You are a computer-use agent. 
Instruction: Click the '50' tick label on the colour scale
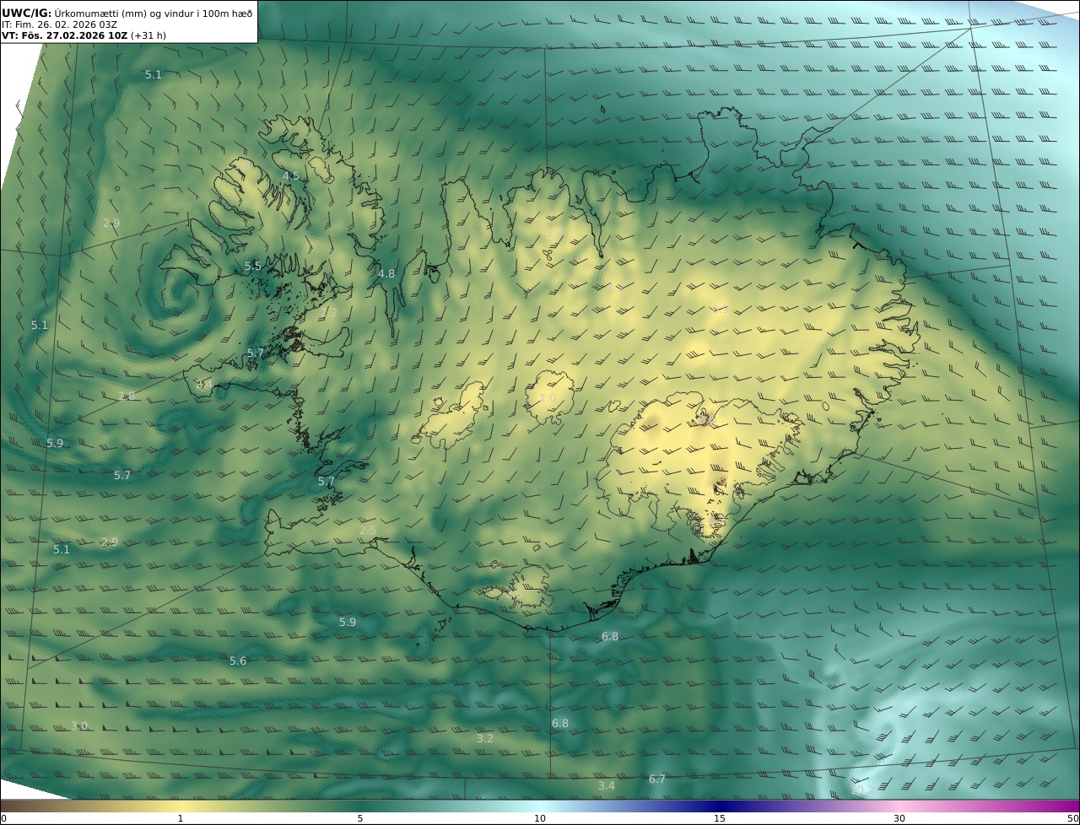point(1073,818)
